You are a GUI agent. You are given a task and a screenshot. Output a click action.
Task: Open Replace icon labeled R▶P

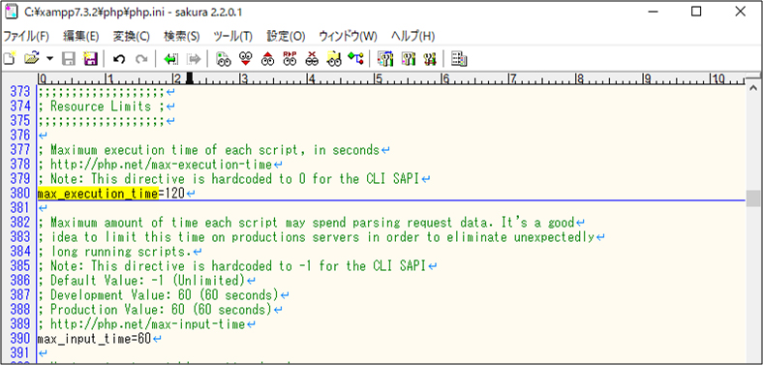290,59
